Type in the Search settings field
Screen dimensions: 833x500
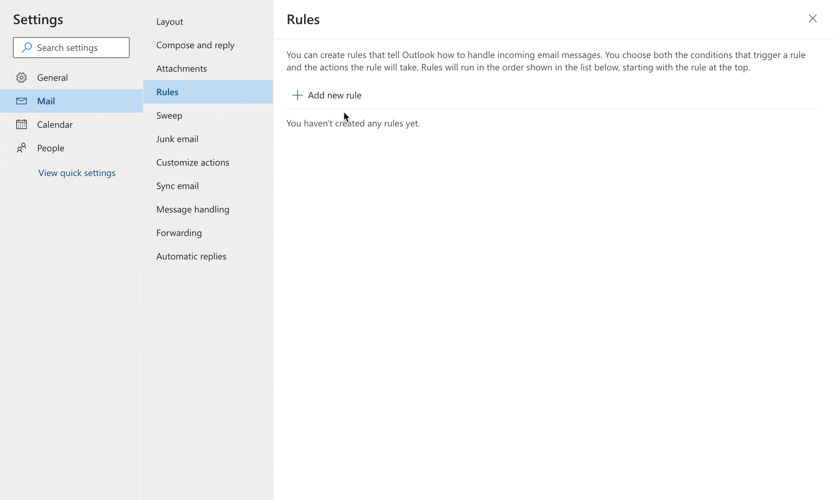click(81, 48)
